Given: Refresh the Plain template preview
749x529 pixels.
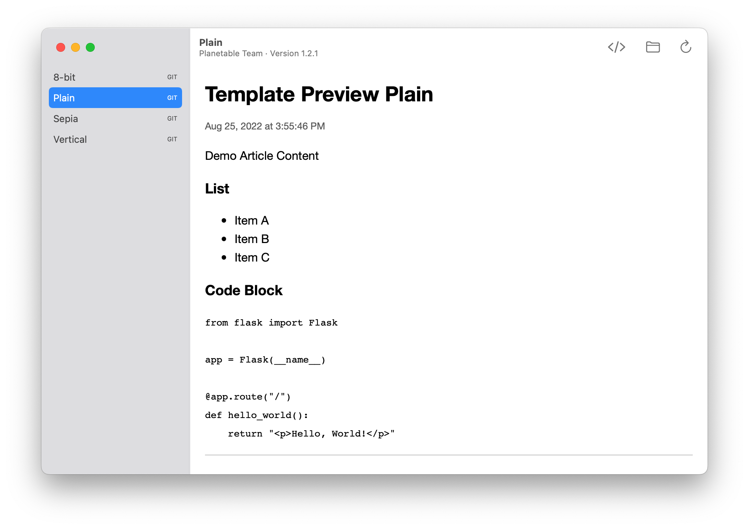Looking at the screenshot, I should point(685,47).
